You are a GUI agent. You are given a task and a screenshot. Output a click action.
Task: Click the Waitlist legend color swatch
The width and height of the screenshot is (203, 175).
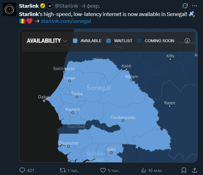click(x=108, y=41)
